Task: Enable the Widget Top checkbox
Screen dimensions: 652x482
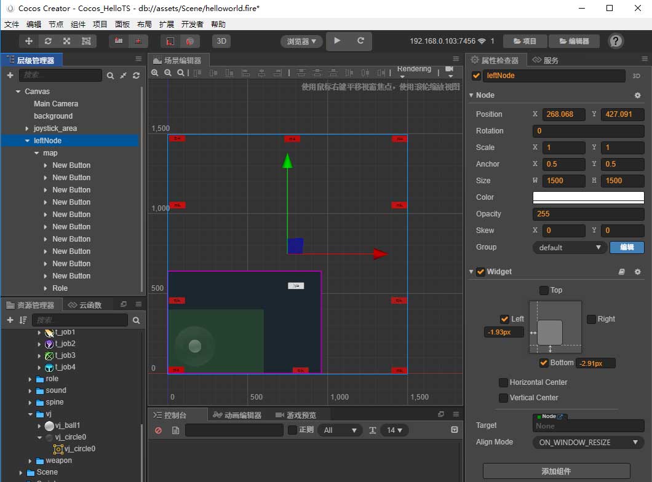Action: pos(544,290)
